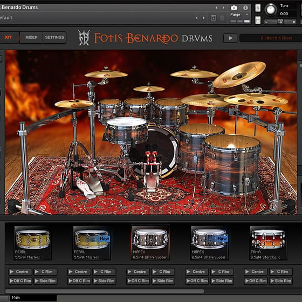
Task: Audition Off C Rim on first Pearl snare
Action: [x=20, y=281]
